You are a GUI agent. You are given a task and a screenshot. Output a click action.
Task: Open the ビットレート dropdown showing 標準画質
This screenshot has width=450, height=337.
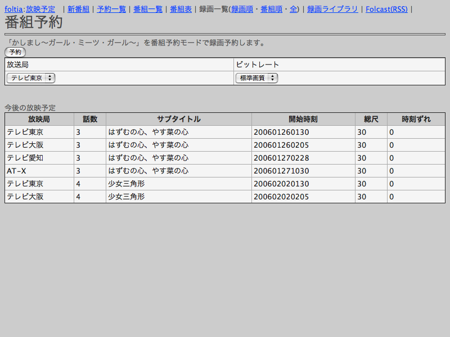pos(256,78)
